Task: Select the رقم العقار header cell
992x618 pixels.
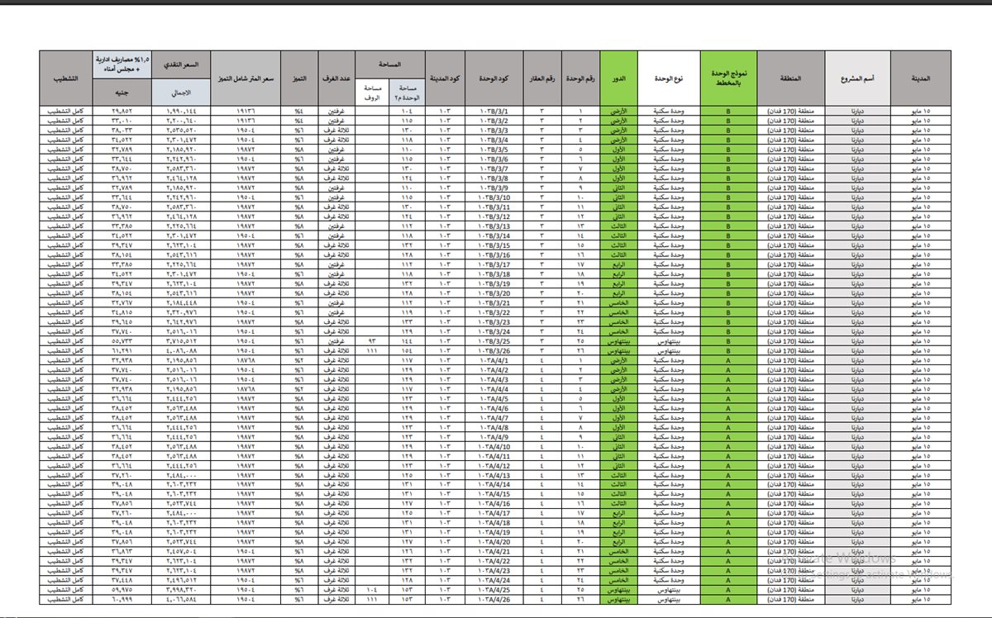Action: 542,78
